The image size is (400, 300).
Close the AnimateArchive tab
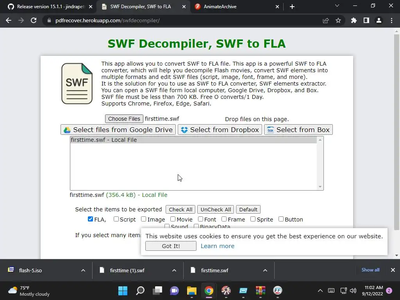pyautogui.click(x=277, y=7)
